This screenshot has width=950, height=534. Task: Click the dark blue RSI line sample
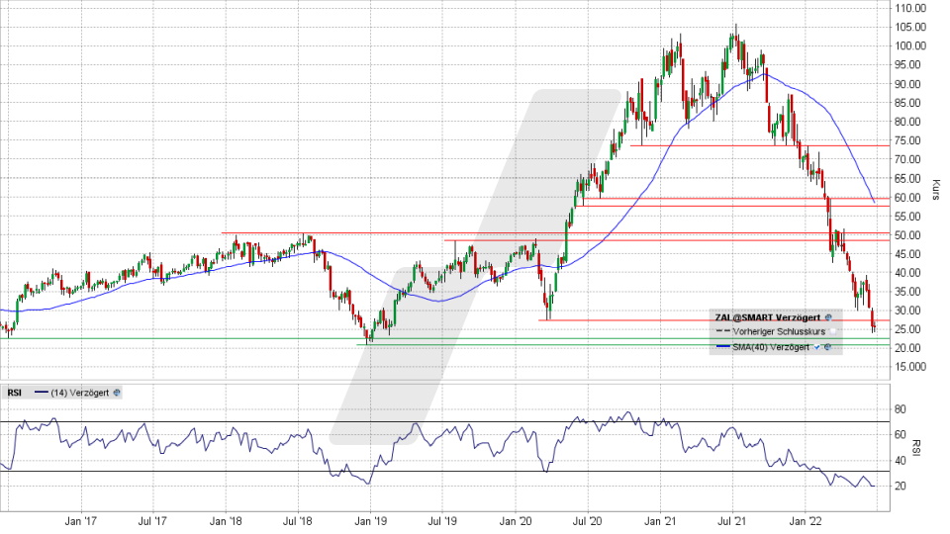coord(42,393)
